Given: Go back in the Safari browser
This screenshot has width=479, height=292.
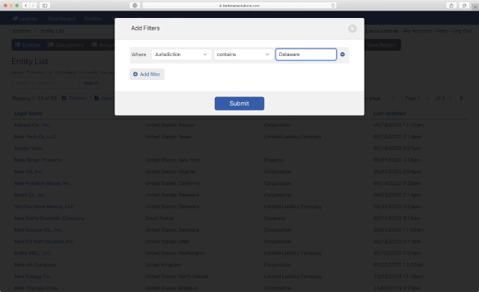Looking at the screenshot, I should click(x=26, y=5).
